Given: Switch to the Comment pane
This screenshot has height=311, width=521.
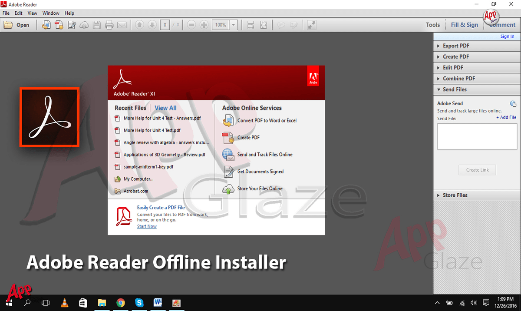Looking at the screenshot, I should [x=502, y=25].
